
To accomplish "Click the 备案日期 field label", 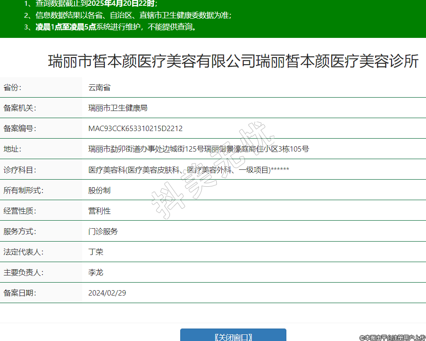I will click(x=20, y=293).
